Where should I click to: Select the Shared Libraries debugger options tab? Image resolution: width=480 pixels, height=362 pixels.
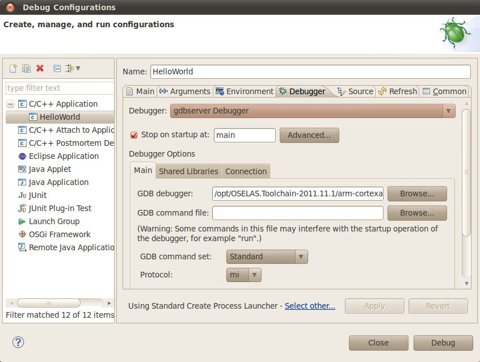[x=188, y=171]
